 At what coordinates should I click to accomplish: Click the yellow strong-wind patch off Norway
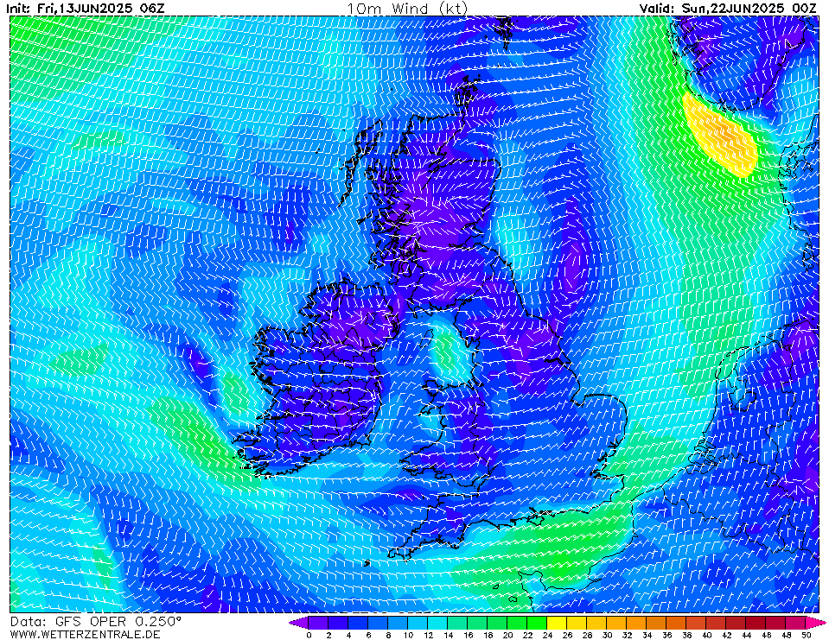point(722,136)
